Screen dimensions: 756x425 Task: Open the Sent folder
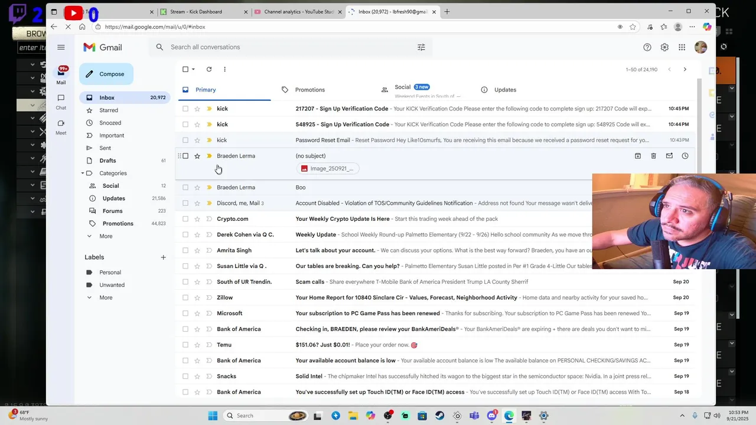click(x=105, y=148)
